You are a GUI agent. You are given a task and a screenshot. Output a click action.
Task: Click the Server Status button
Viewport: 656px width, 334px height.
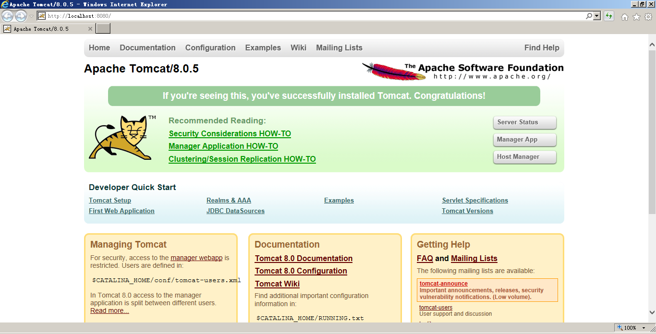pyautogui.click(x=524, y=122)
